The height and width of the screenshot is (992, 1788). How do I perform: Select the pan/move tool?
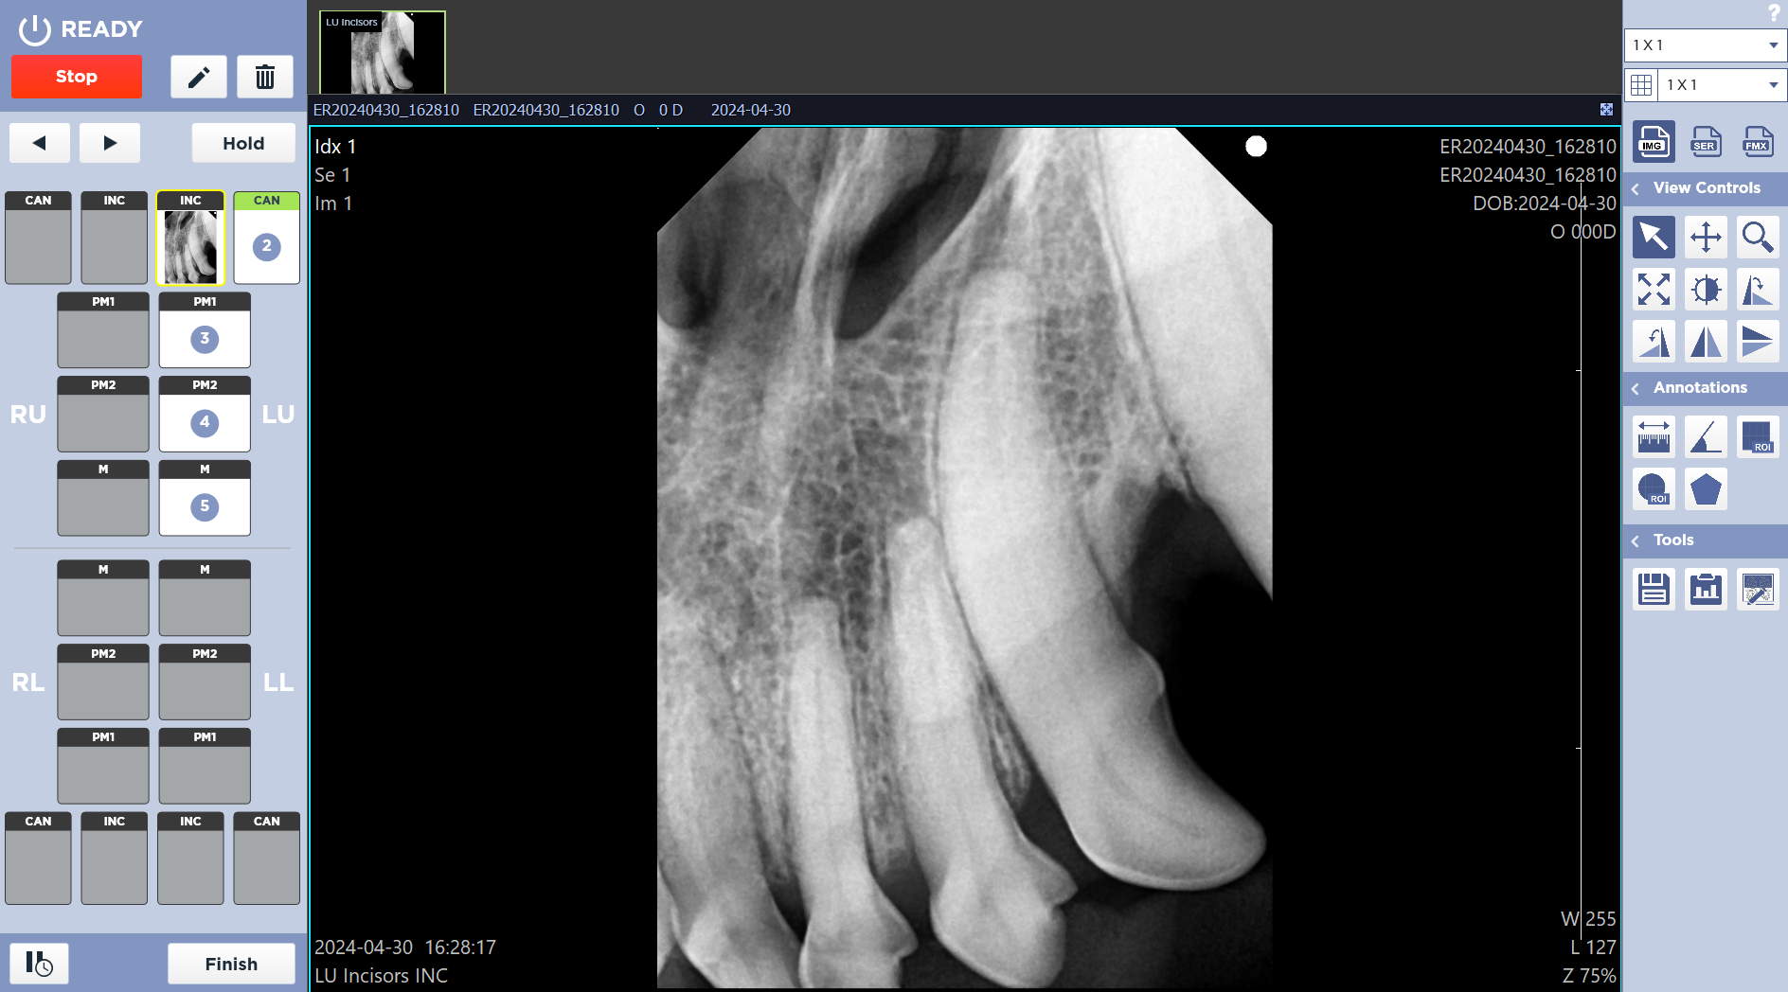pyautogui.click(x=1706, y=237)
